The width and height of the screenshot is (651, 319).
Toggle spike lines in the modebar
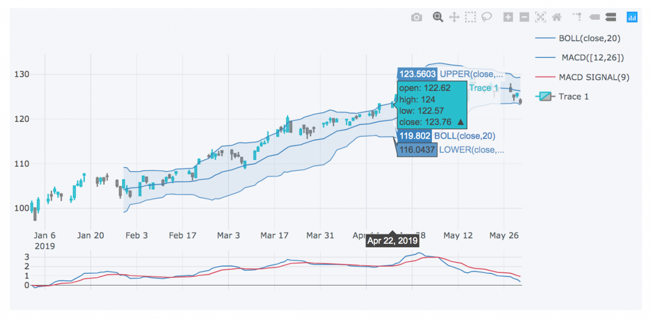click(x=577, y=17)
